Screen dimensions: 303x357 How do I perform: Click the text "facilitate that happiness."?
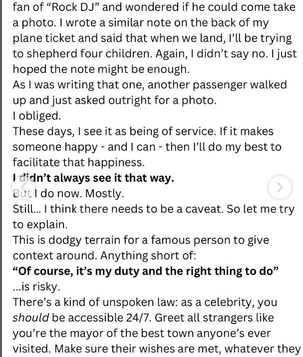(x=79, y=163)
